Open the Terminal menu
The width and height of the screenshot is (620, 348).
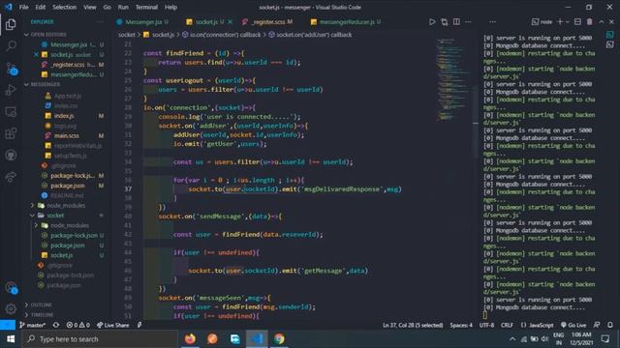tap(146, 7)
